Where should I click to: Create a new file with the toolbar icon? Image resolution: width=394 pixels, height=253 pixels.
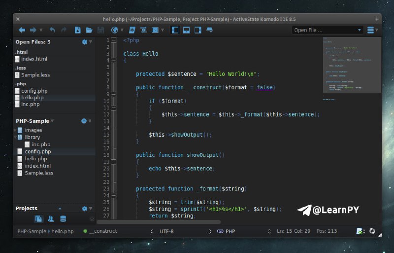tap(78, 30)
